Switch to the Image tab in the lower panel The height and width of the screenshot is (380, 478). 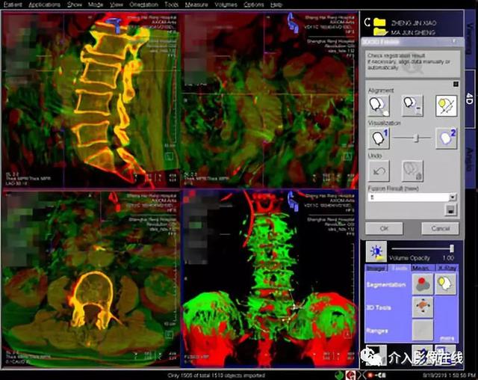coord(376,268)
